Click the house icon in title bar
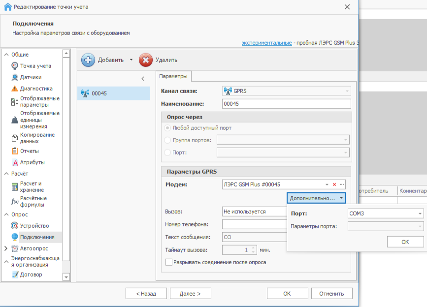 pyautogui.click(x=7, y=6)
